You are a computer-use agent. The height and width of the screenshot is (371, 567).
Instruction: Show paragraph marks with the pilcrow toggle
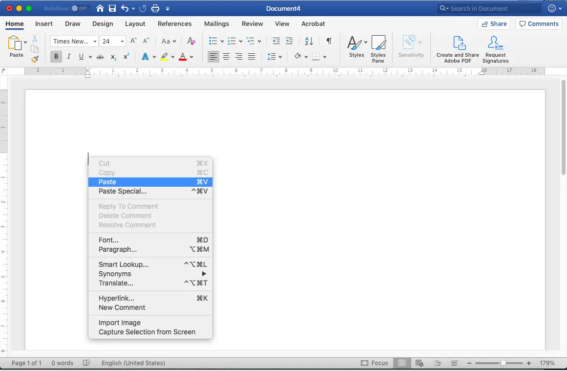329,41
